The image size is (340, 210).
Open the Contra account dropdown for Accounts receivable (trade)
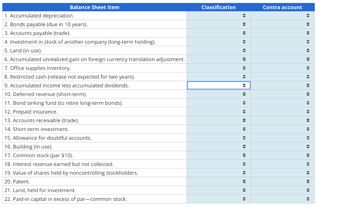(282, 120)
